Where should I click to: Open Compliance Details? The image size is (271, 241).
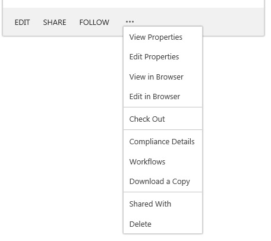(163, 142)
